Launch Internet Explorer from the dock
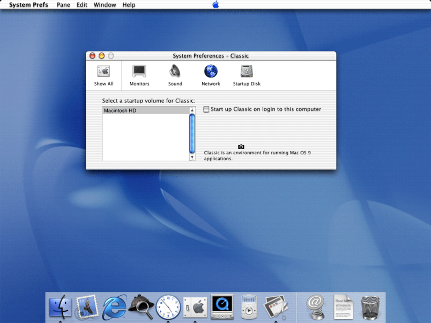Viewport: 431px width, 323px height. pyautogui.click(x=115, y=307)
